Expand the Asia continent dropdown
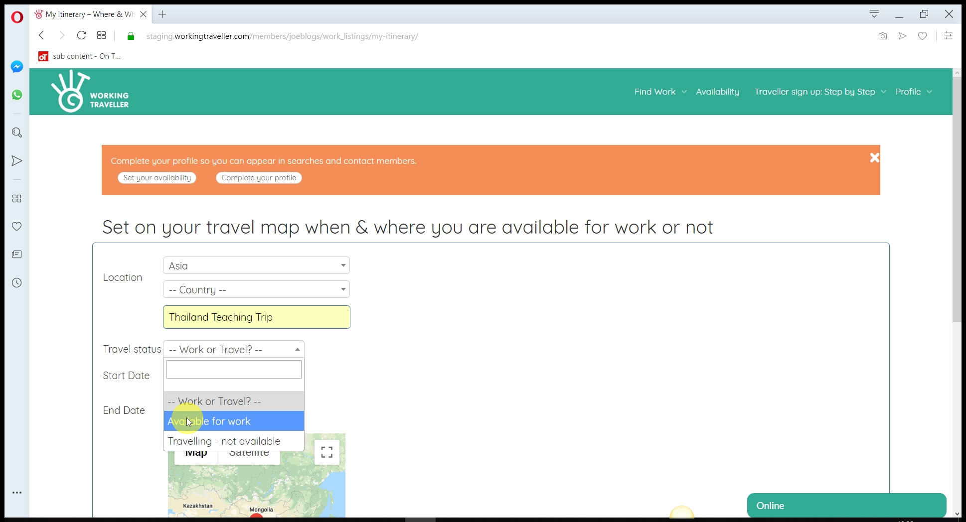 tap(256, 265)
